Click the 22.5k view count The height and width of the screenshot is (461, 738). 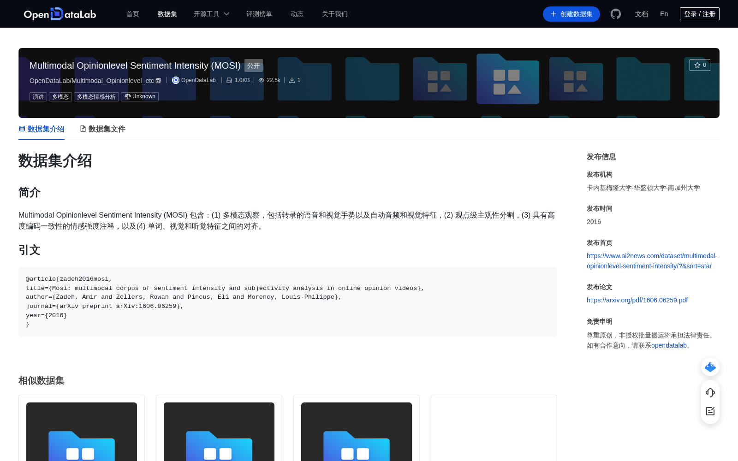coord(274,80)
